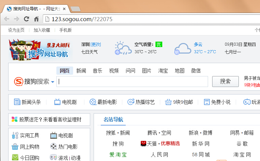Open 新浪 · 微博 site link
260x161 pixels.
coord(201,133)
